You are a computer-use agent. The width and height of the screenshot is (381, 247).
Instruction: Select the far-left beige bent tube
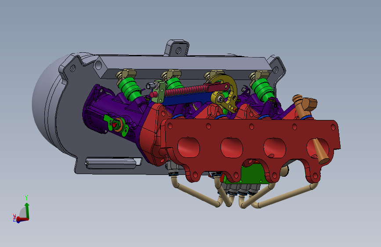tap(197, 192)
